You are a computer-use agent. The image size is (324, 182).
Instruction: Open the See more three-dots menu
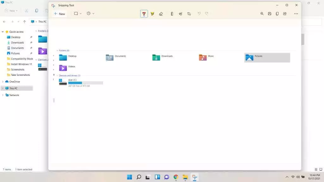[x=296, y=14]
